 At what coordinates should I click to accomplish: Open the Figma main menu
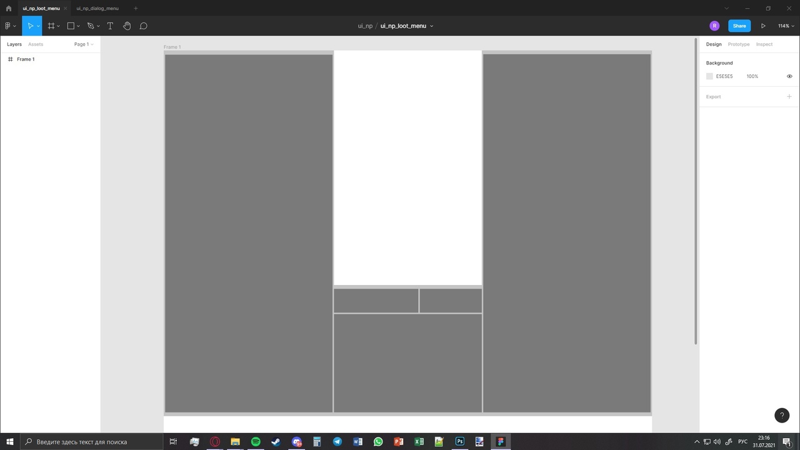click(9, 26)
